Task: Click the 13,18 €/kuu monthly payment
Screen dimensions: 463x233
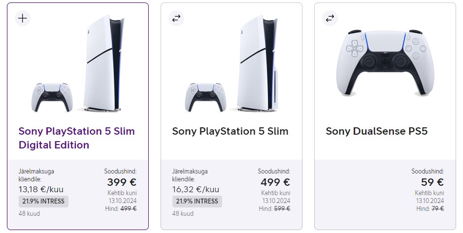Action: 41,189
